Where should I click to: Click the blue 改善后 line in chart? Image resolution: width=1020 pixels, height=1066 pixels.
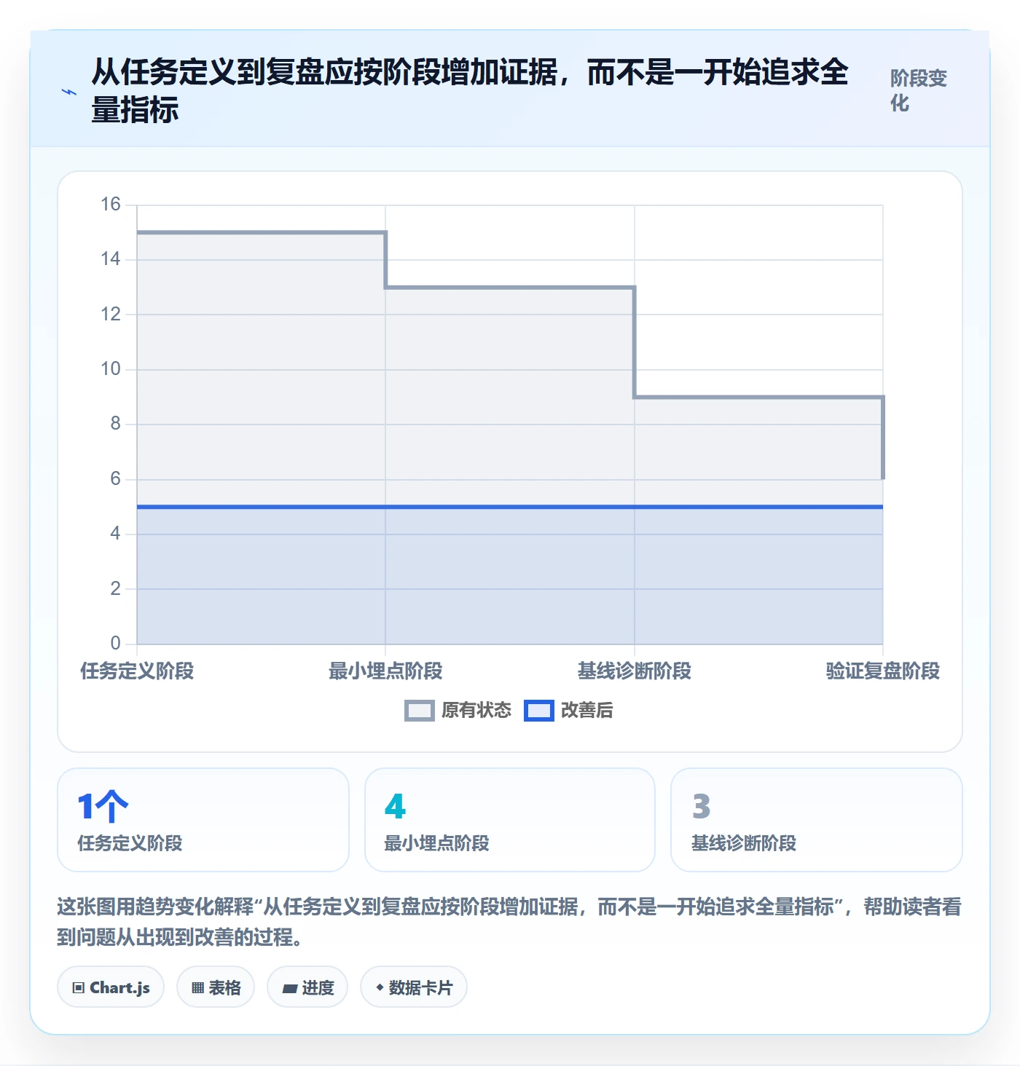click(510, 507)
